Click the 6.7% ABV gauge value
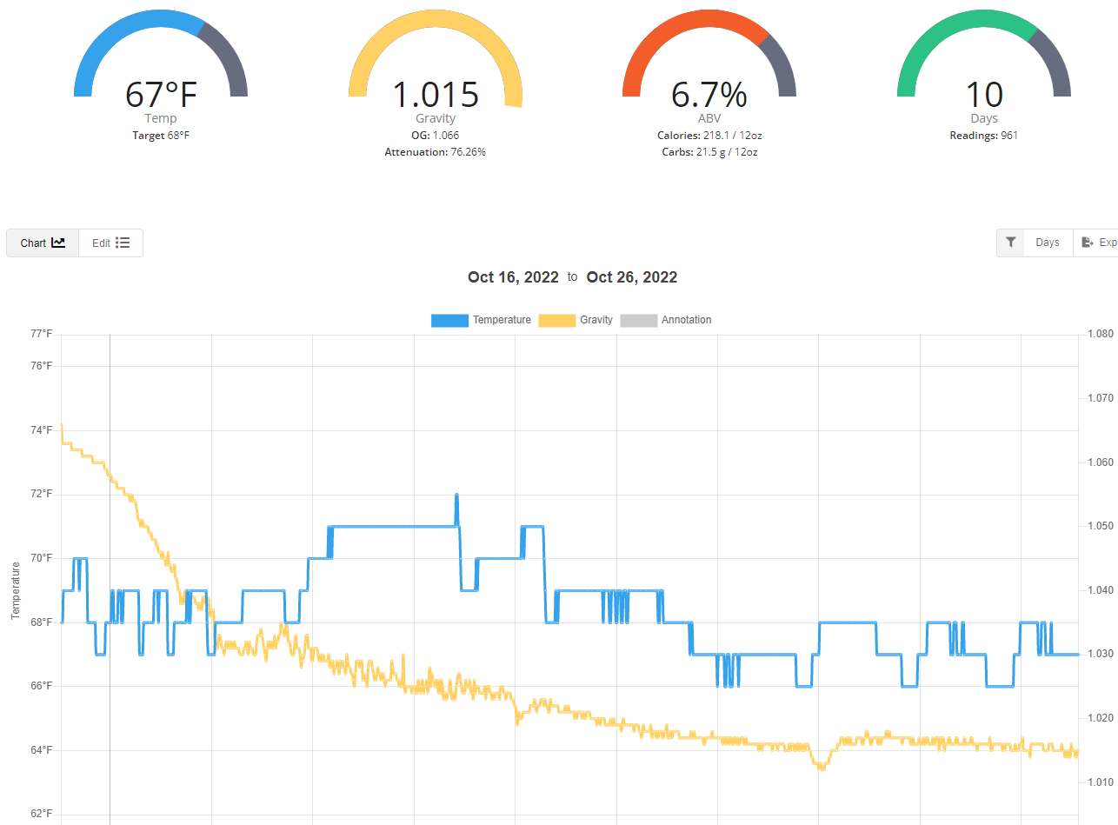Viewport: 1118px width, 825px height. (709, 94)
